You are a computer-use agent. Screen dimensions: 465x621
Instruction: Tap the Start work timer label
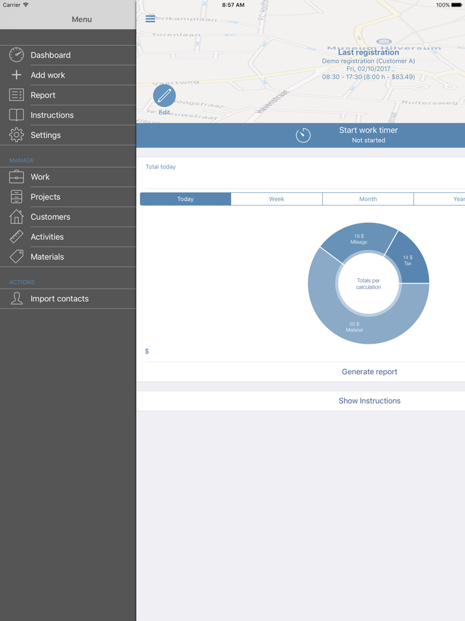click(369, 130)
